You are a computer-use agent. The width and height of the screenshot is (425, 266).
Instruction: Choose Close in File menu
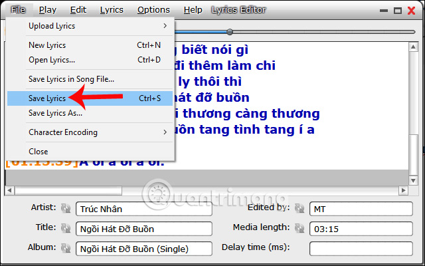click(90, 152)
